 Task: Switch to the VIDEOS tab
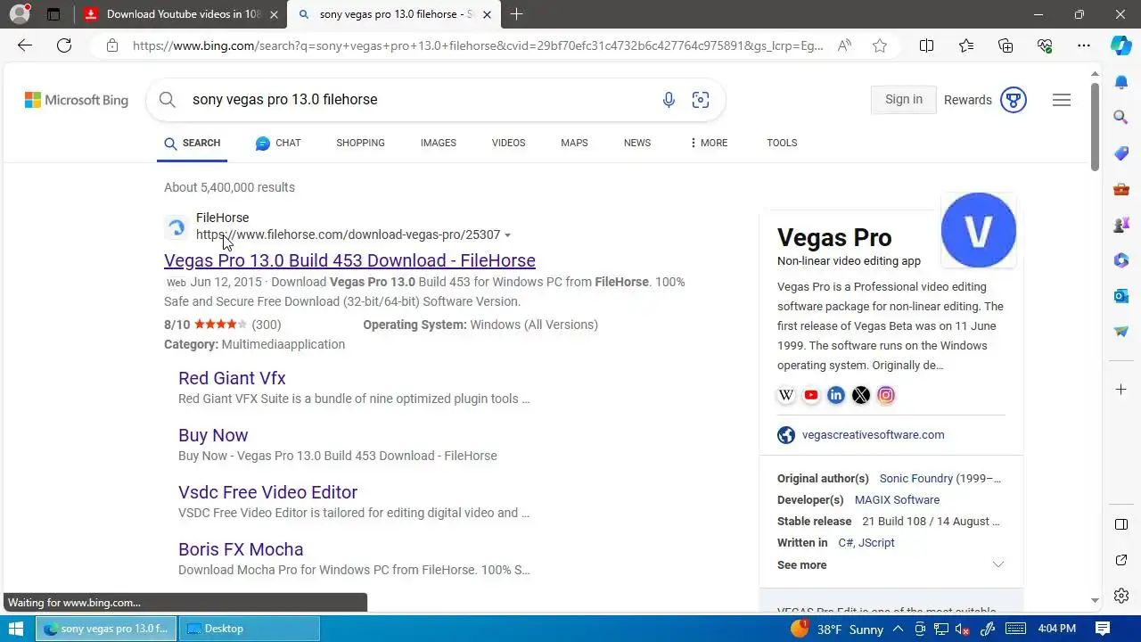[x=508, y=143]
